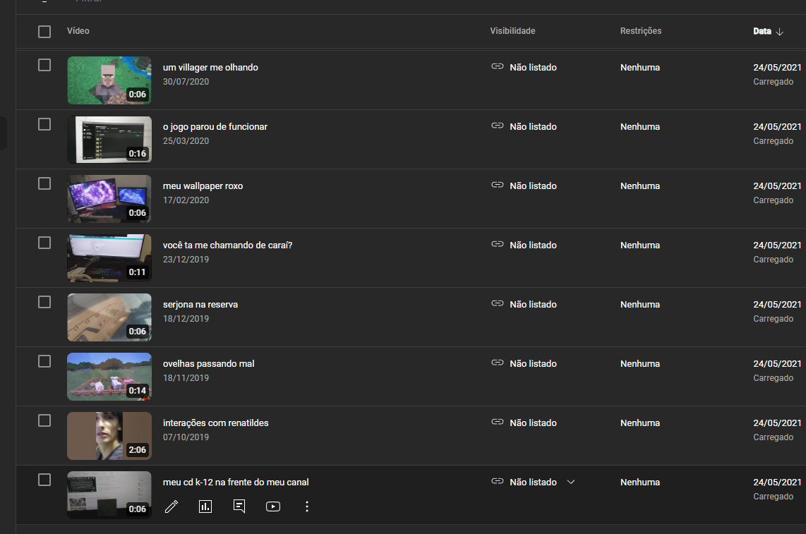Check the box for 'serjona na reserva'
This screenshot has height=534, width=806.
44,302
